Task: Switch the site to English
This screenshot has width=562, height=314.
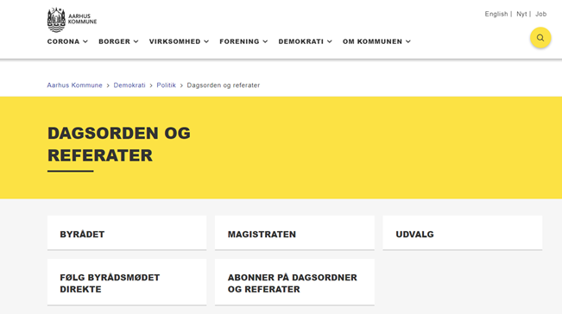Action: coord(496,14)
